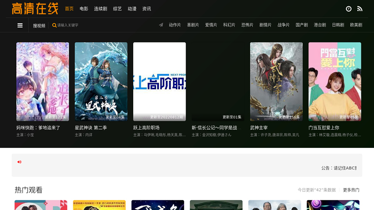Click the cast line starting 林艾璇

click(x=335, y=135)
